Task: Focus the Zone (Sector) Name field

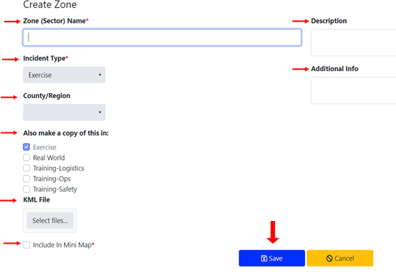Action: coord(162,38)
